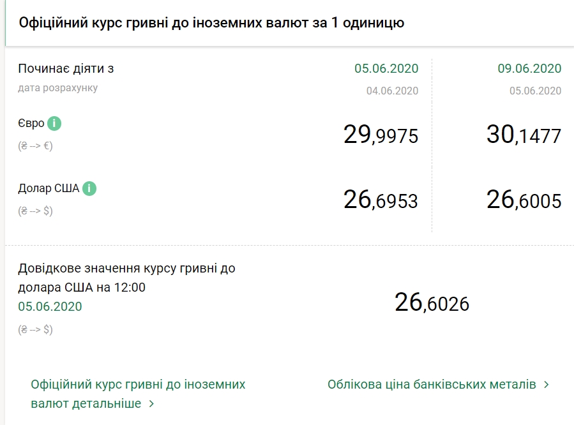Click the green 'i' circle for Euro details

54,124
